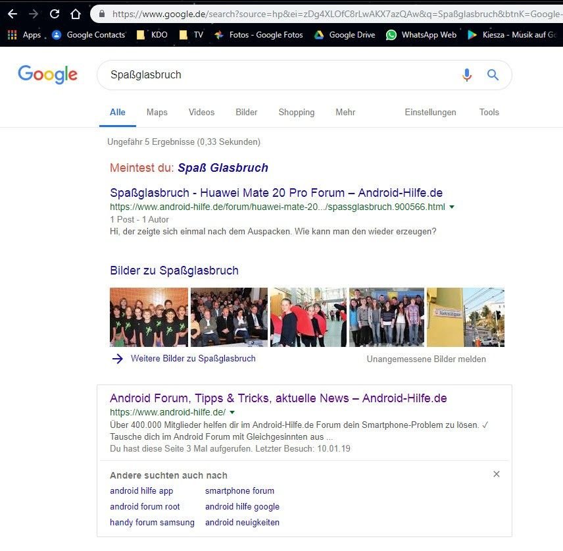Expand options arrow beside android-hilfe.de/ URL

click(x=232, y=412)
